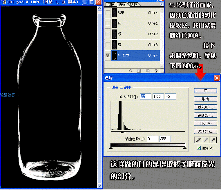Screen dimensions: 221x190
Task: Toggle visibility box of 红 channel
Action: pyautogui.click(x=108, y=23)
